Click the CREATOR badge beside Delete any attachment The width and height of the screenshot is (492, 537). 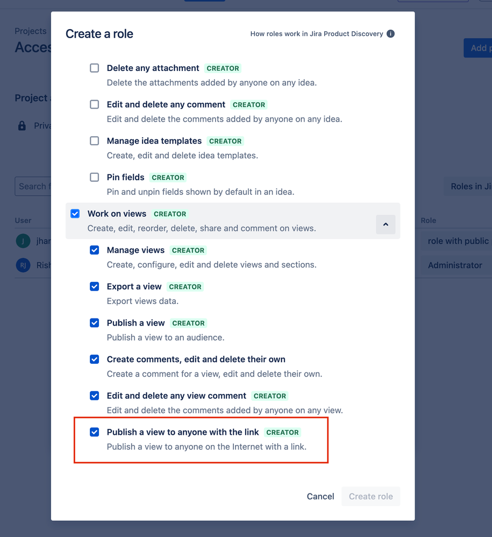point(223,68)
